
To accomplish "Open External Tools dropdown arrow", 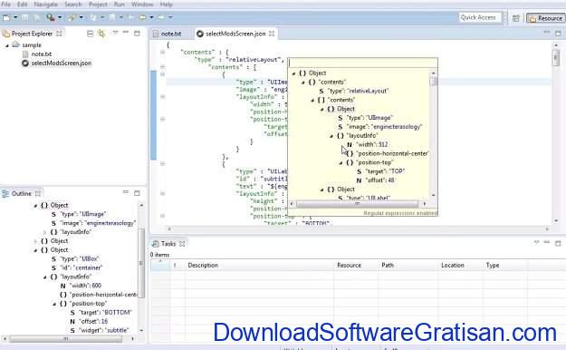I will point(60,17).
